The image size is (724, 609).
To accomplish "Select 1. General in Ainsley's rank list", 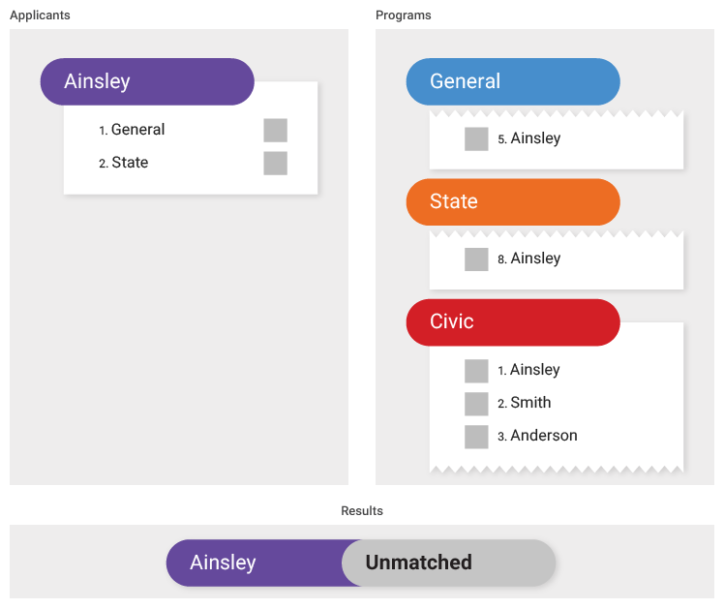I will point(132,130).
